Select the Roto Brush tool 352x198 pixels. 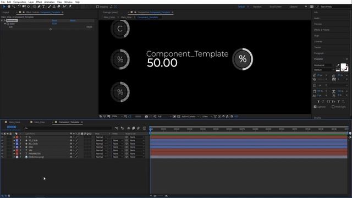pyautogui.click(x=65, y=7)
